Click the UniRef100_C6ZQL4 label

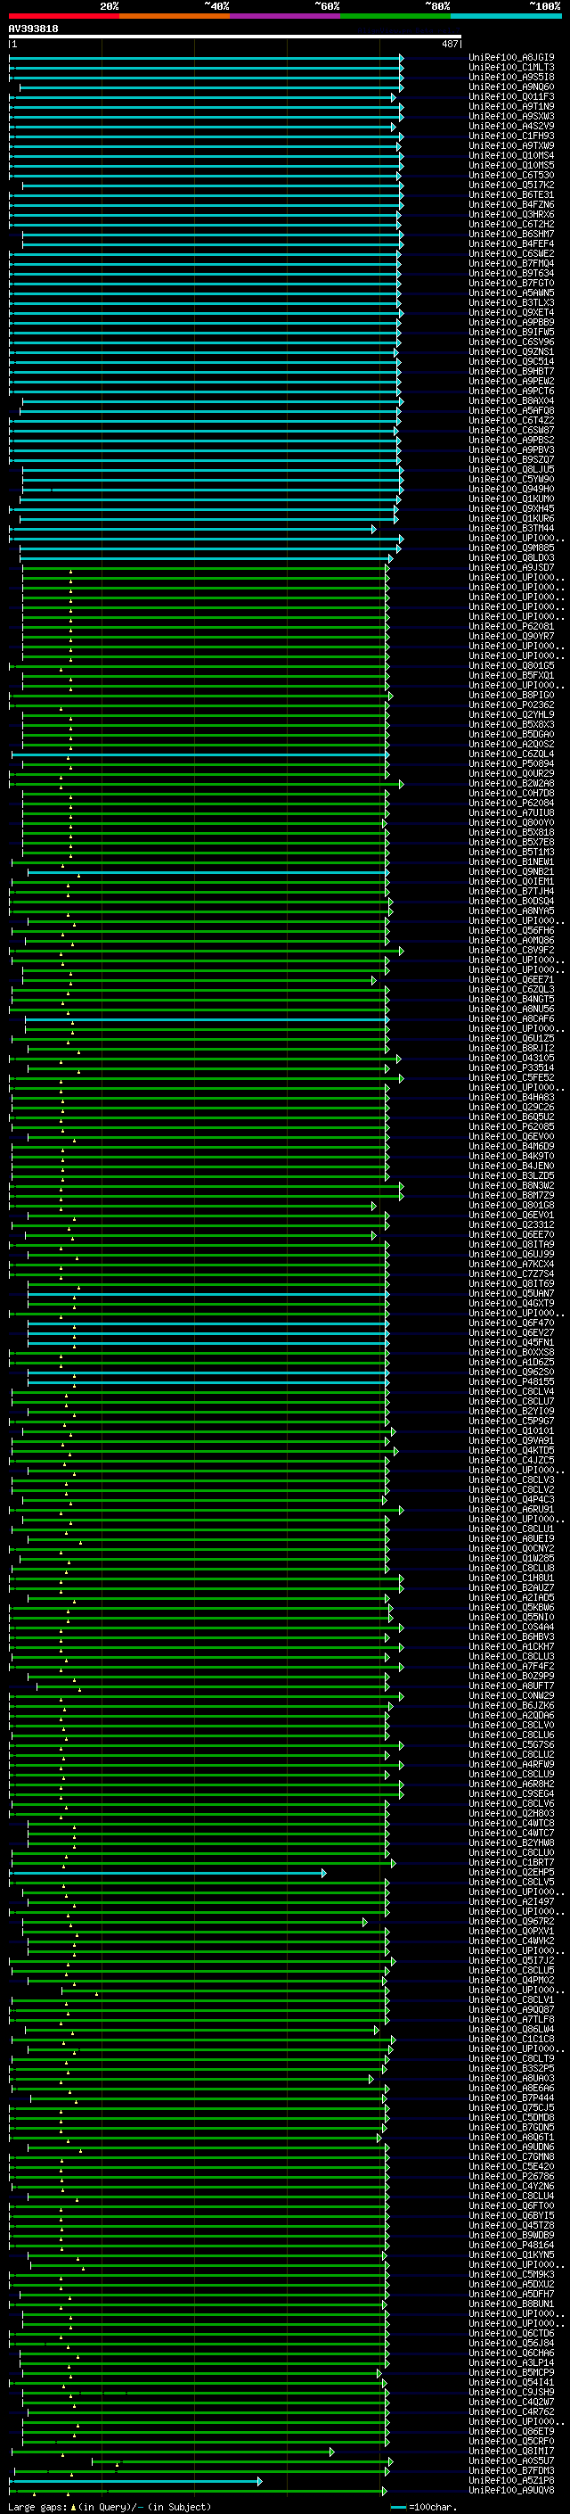click(511, 754)
